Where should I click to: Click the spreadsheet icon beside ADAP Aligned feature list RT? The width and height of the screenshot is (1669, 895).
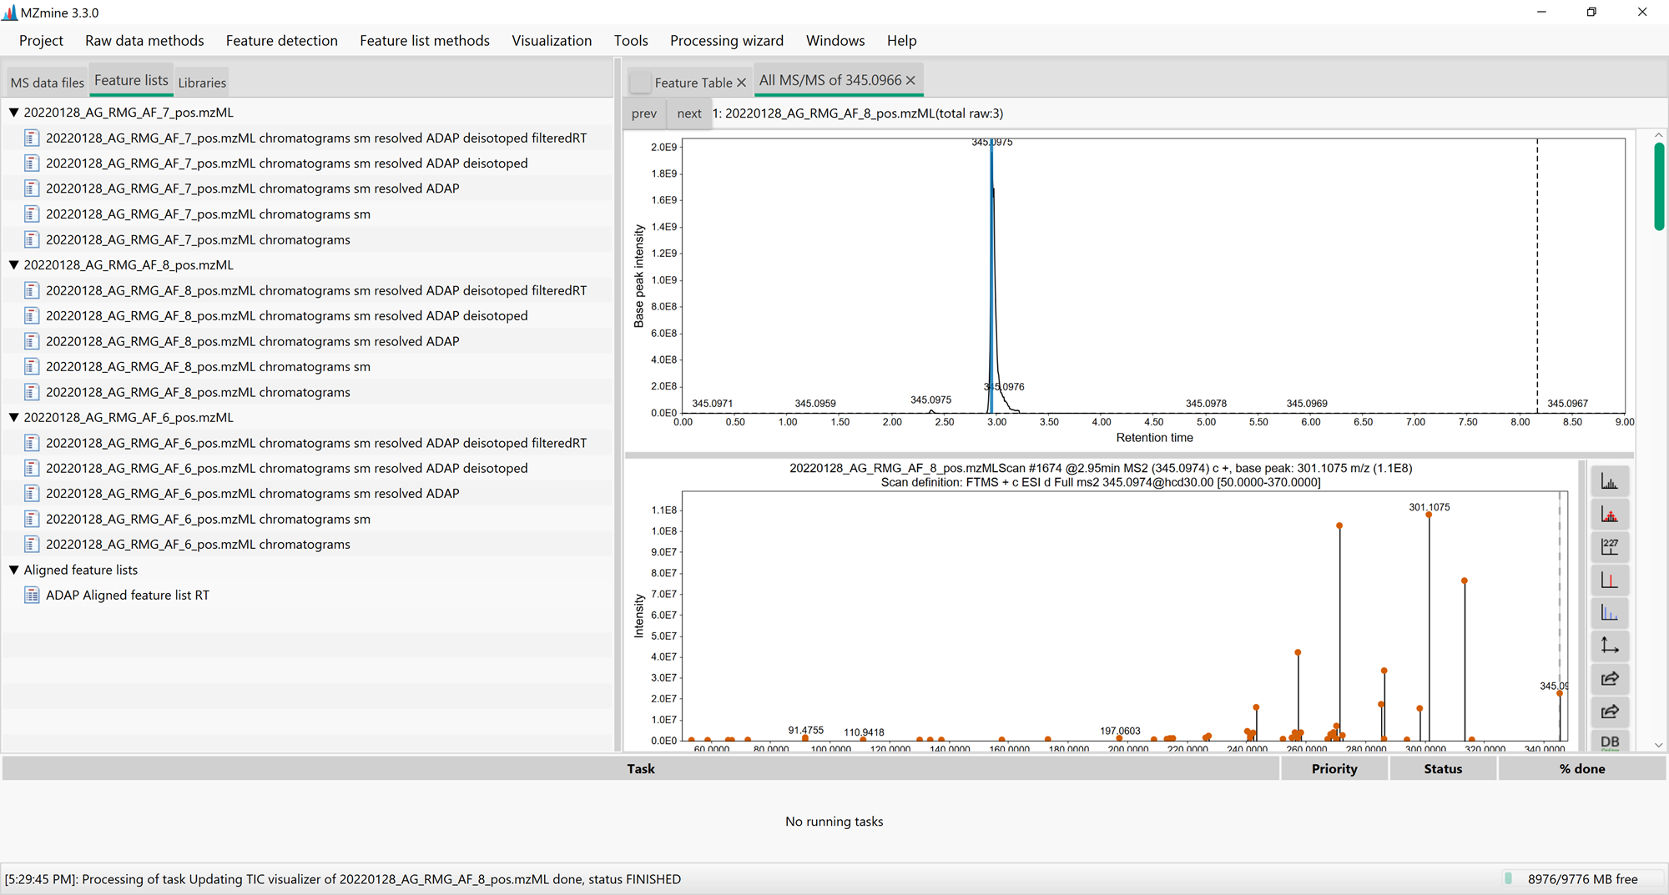(x=31, y=595)
